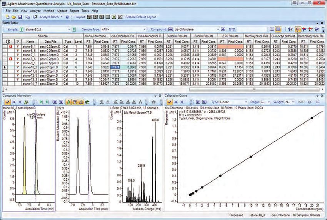Click the red outlier marker on atune-8_6 row
Screen dimensions: 327x220
pyautogui.click(x=10, y=59)
